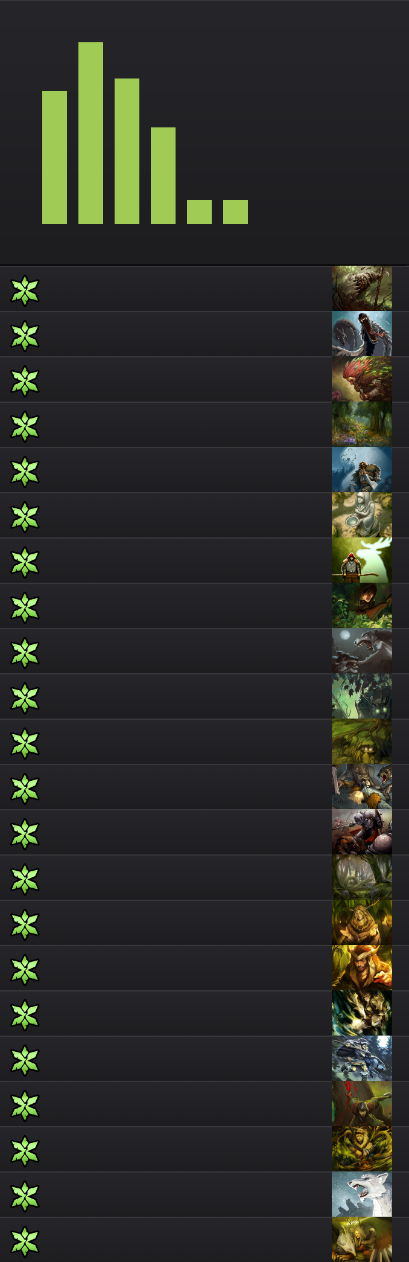Click the stone hooded statue thumbnail
This screenshot has width=409, height=1262.
click(x=362, y=515)
